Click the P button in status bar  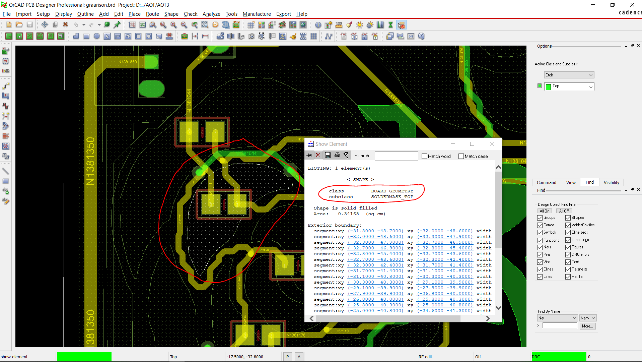click(x=287, y=357)
